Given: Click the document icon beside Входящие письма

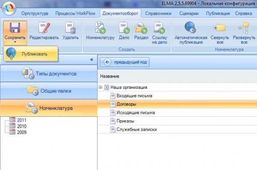Looking at the screenshot, I should [x=113, y=96].
